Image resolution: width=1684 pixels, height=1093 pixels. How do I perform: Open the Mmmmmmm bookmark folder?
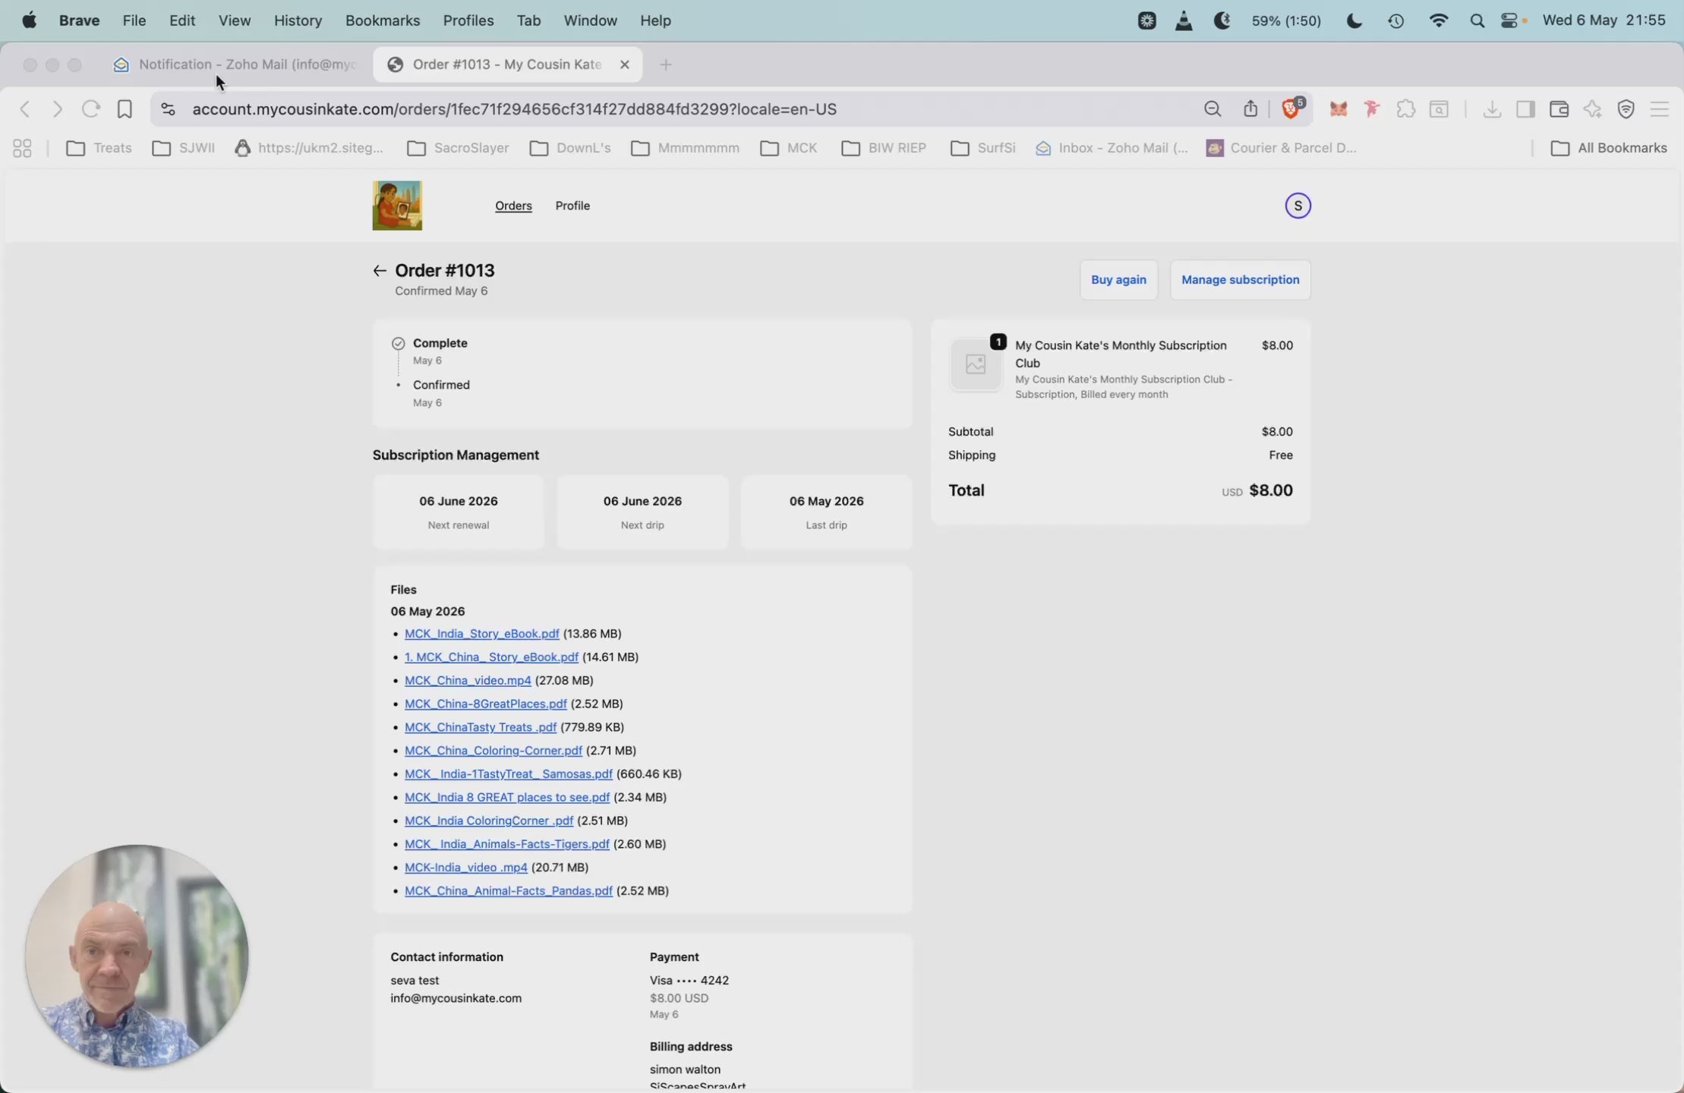(x=685, y=148)
